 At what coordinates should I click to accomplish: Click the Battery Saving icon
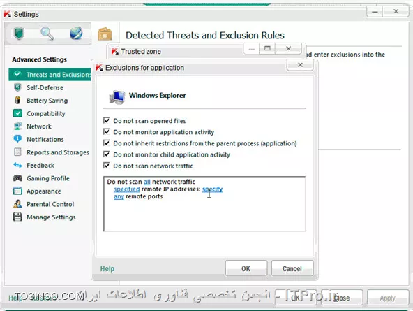(x=17, y=100)
